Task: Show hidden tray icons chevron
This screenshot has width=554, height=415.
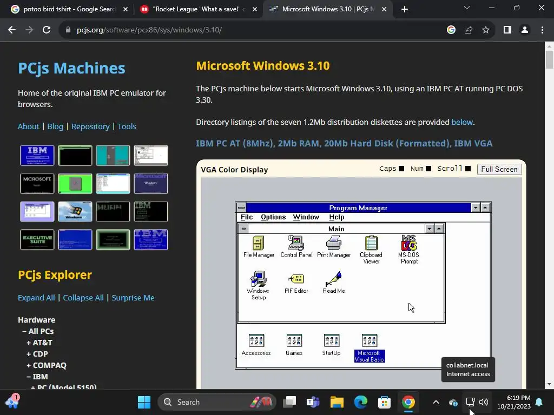Action: [x=436, y=402]
